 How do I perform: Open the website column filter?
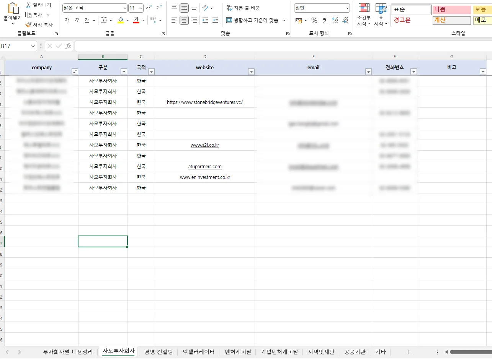[x=251, y=71]
